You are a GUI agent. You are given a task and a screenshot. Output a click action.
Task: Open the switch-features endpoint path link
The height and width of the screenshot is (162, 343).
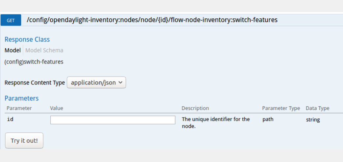[x=152, y=20]
